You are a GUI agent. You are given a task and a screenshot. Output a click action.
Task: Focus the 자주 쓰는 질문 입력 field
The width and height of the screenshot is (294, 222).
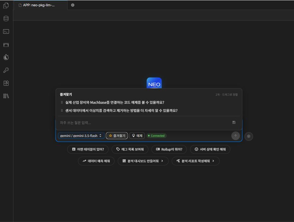144,123
